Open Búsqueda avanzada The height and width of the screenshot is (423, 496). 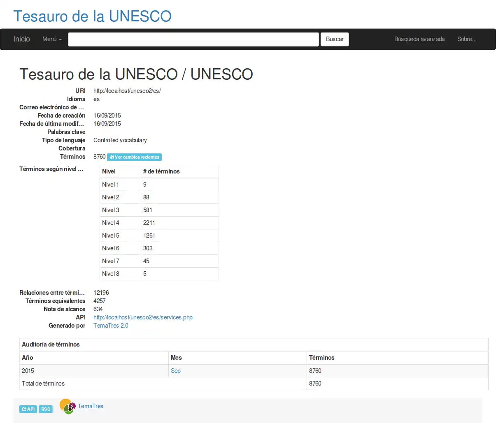click(419, 39)
